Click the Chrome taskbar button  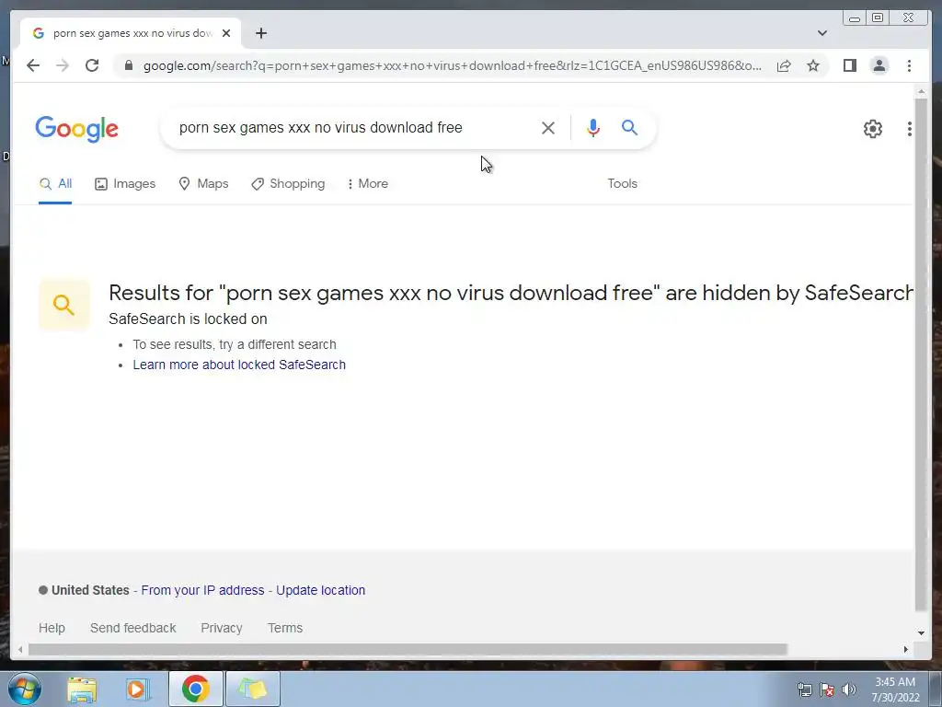point(195,689)
